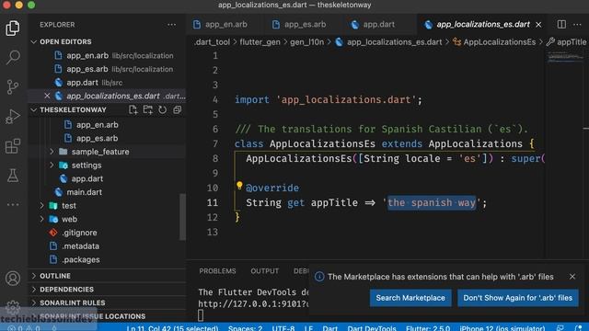Click the .dart_tool breadcrumb

[x=212, y=42]
